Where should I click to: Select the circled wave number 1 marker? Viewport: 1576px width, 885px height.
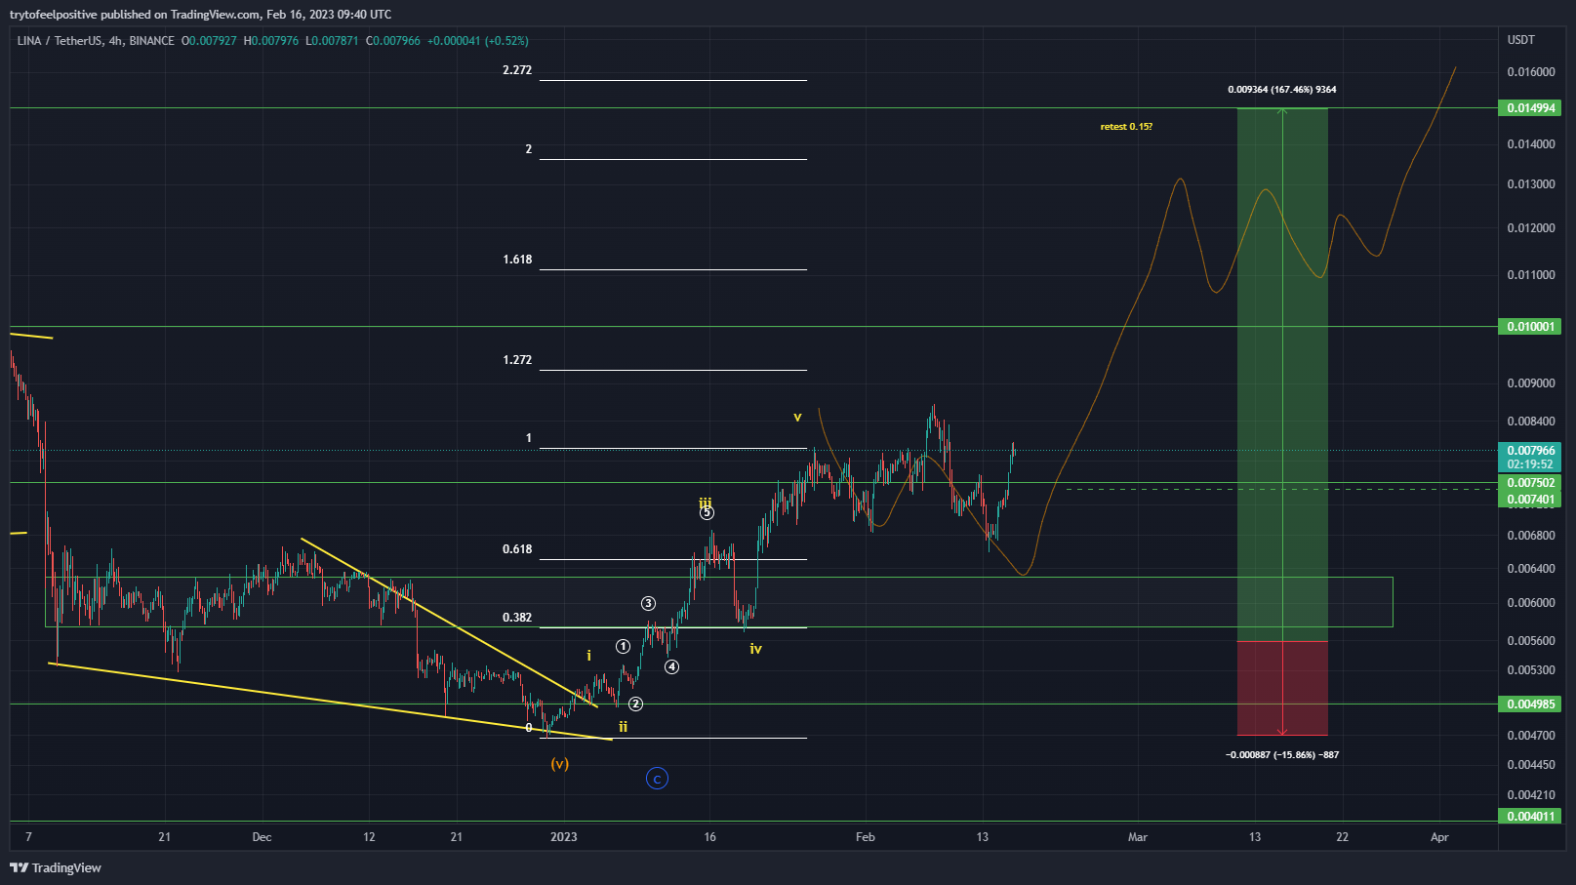(624, 646)
